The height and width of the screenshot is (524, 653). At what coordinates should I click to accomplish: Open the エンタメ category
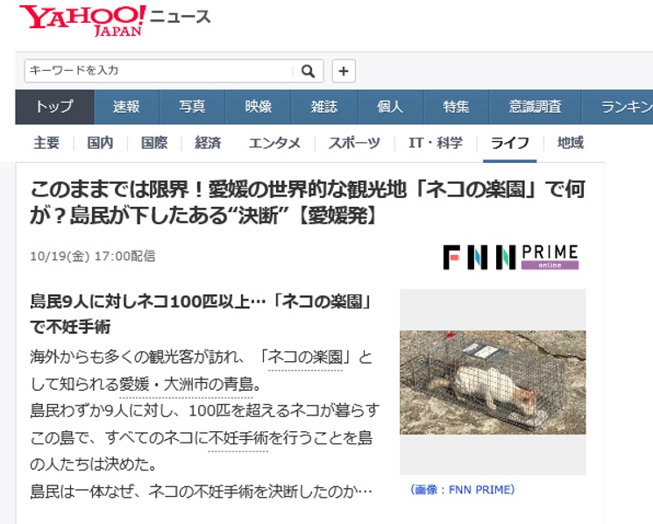274,143
